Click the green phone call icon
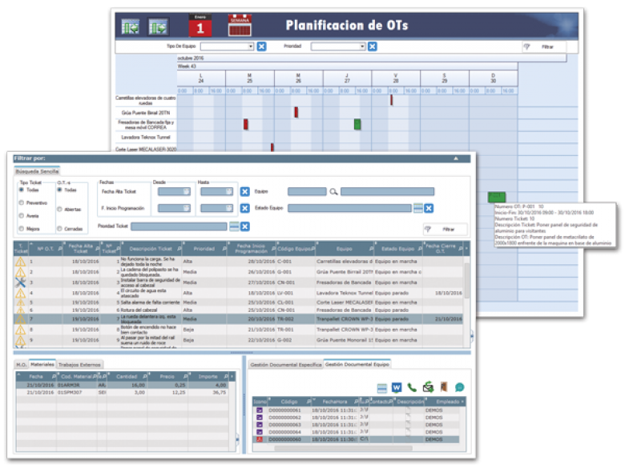This screenshot has width=625, height=468. point(412,387)
